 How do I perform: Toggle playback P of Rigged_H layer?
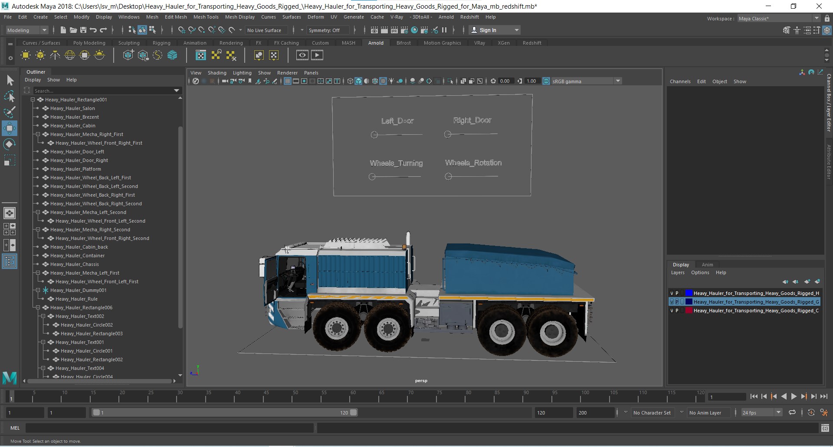677,293
